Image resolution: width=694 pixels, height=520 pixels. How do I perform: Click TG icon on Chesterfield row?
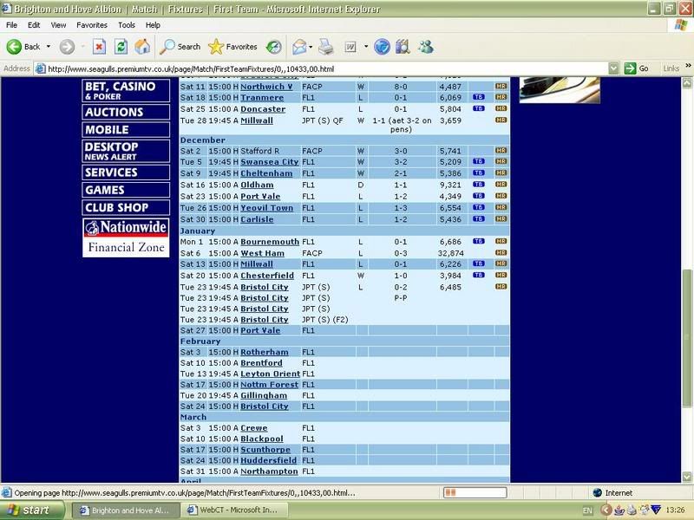479,275
